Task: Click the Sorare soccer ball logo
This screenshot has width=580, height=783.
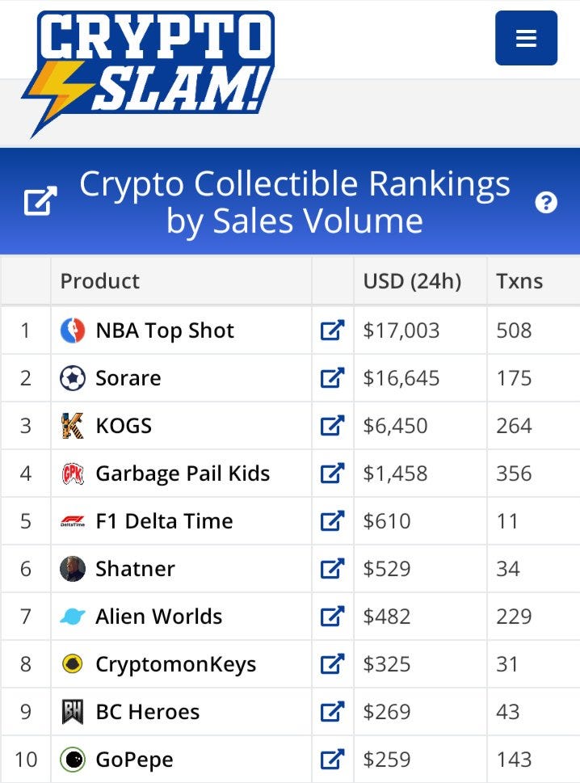Action: coord(73,378)
